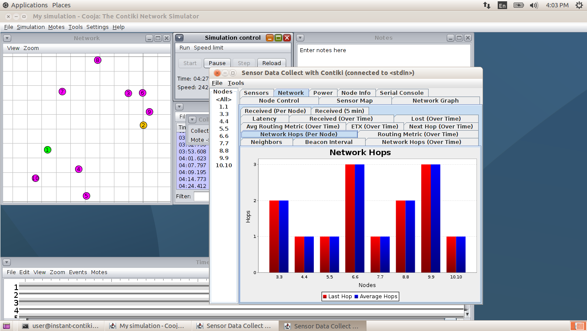Switch to the Network Graph tab

click(436, 100)
